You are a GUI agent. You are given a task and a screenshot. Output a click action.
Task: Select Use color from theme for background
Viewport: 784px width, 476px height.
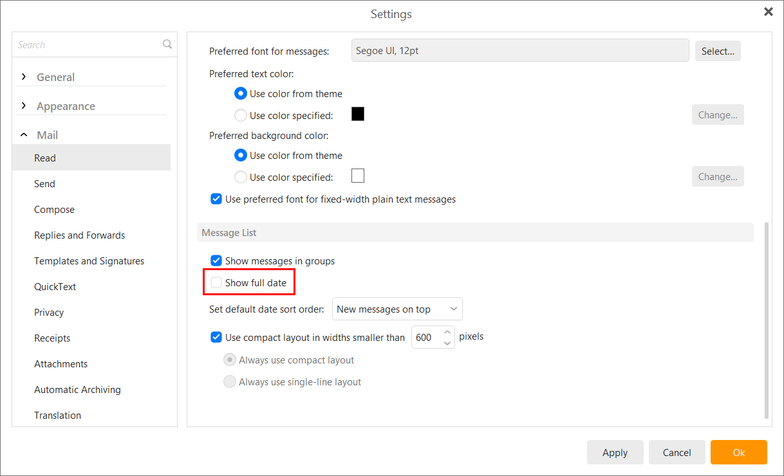coord(240,155)
